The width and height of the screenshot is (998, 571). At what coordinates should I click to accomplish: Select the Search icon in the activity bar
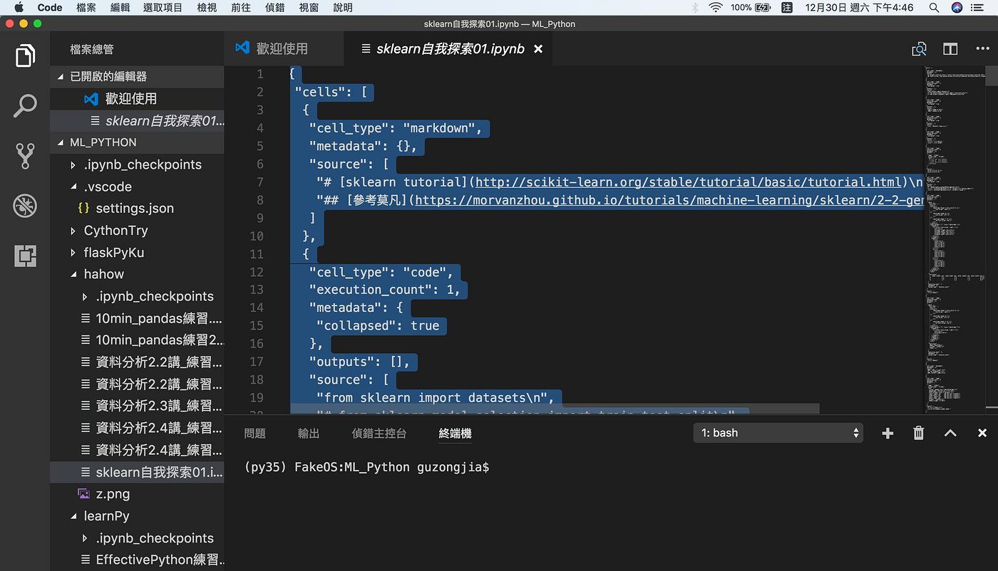click(x=24, y=105)
